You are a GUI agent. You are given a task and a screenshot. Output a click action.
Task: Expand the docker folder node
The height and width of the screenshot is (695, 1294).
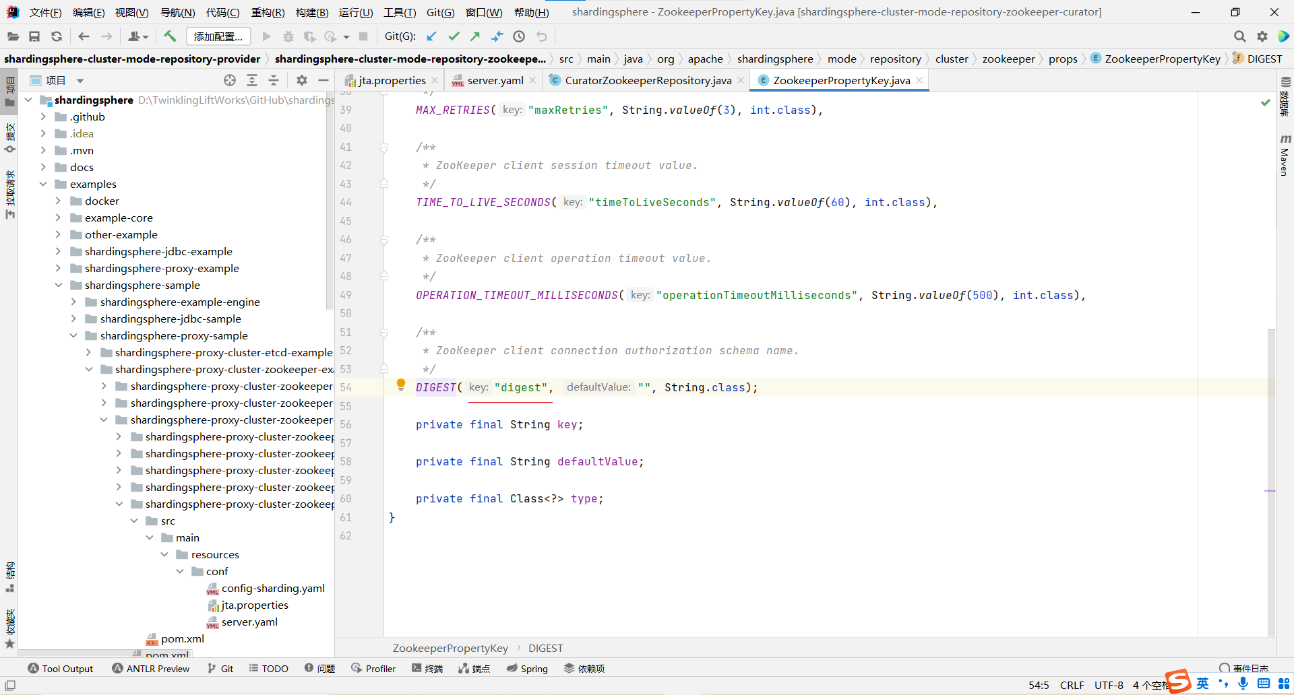click(x=59, y=201)
